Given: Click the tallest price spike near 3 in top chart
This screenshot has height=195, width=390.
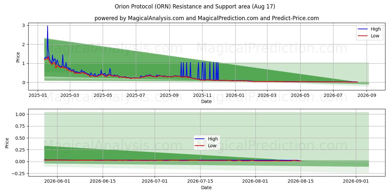Looking at the screenshot, I should click(x=47, y=27).
